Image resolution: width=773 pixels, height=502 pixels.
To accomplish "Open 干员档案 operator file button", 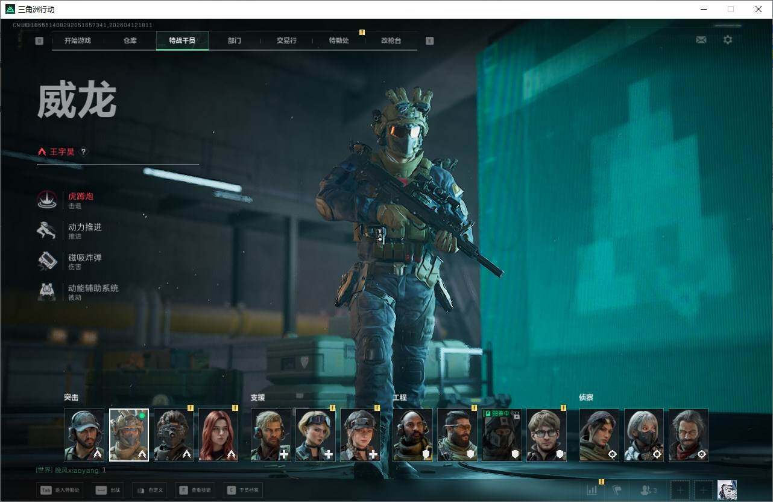I will pos(244,490).
